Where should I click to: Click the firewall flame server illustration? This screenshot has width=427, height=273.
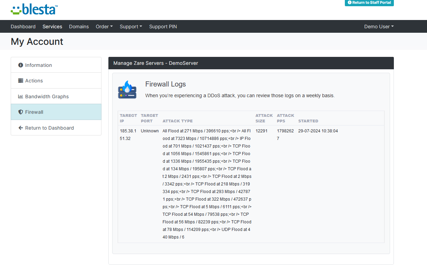point(127,90)
